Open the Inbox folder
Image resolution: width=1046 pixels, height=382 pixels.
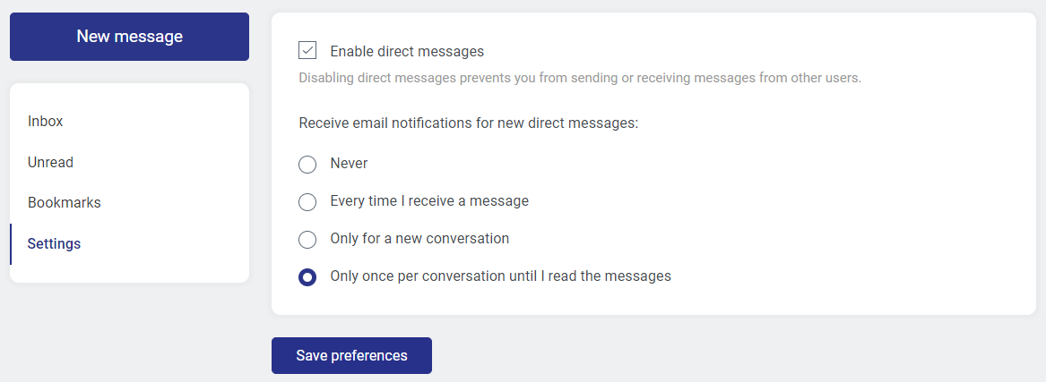coord(46,122)
